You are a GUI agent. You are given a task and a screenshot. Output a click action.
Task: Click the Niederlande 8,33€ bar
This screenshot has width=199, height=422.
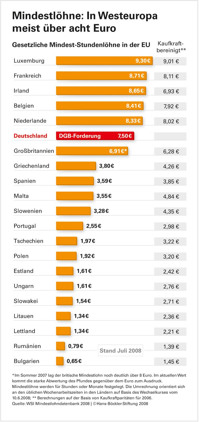pyautogui.click(x=99, y=121)
